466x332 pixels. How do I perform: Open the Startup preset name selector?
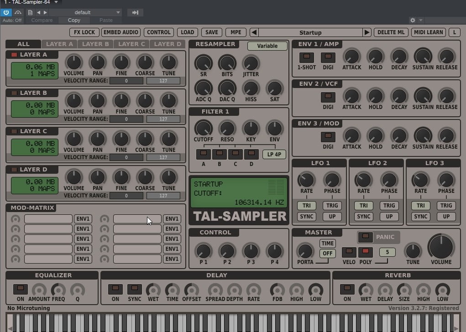(x=310, y=32)
